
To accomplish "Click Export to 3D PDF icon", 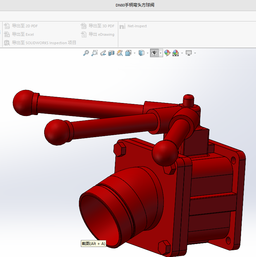I will [x=83, y=26].
